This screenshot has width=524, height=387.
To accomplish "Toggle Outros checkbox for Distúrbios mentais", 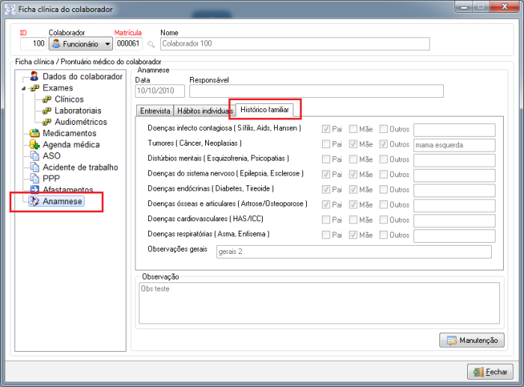I will point(383,159).
